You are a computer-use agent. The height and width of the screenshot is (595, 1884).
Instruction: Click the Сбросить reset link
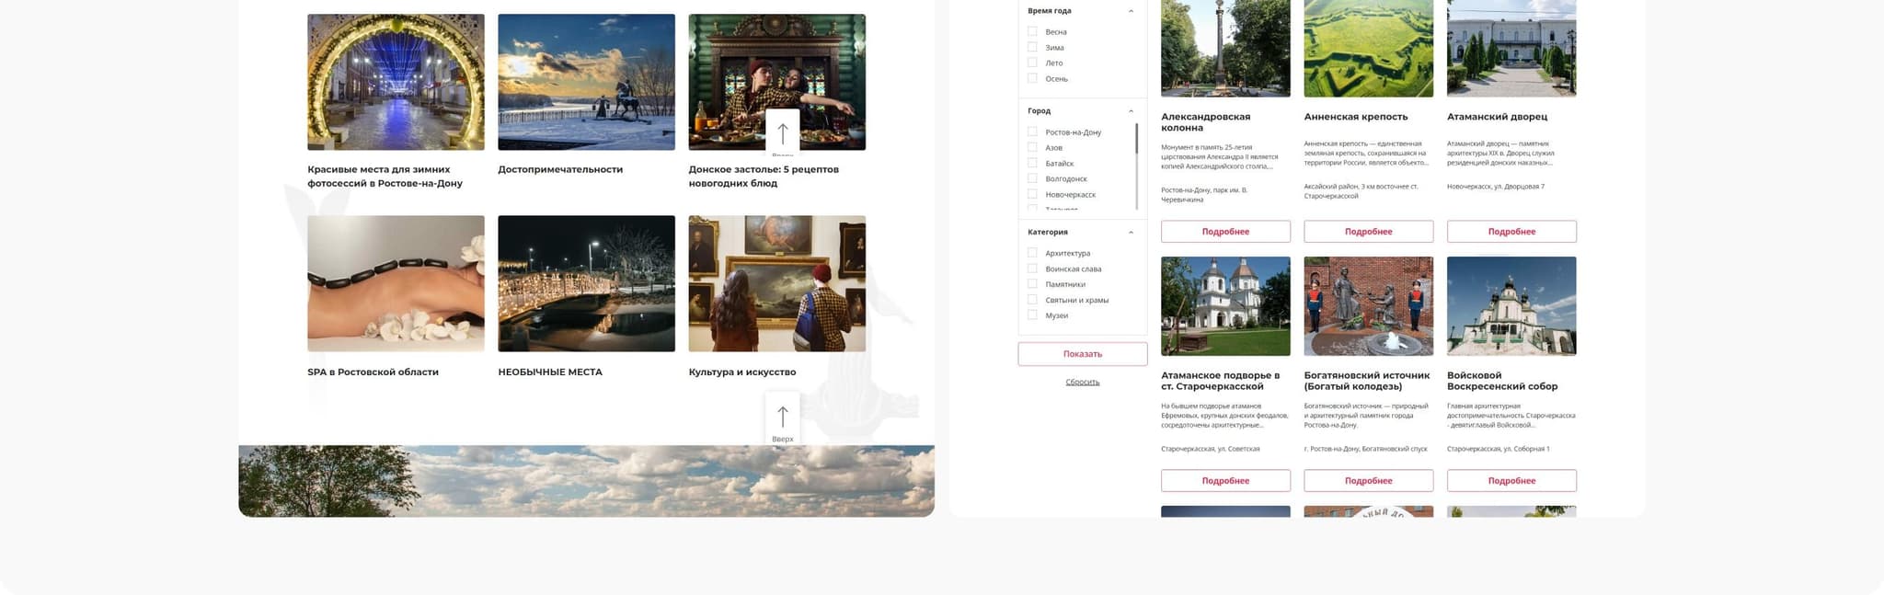point(1082,382)
